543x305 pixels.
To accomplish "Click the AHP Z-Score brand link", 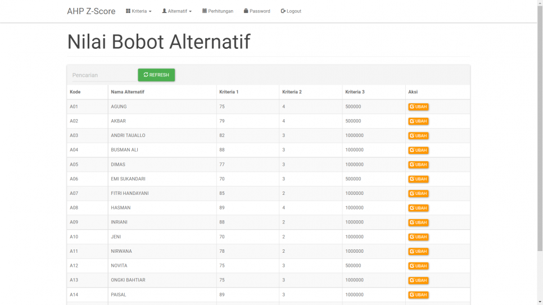I will [x=91, y=11].
